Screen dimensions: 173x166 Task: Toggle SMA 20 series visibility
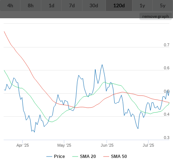pos(88,157)
